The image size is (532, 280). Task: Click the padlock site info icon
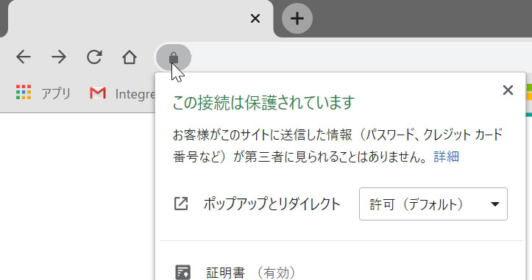point(174,57)
